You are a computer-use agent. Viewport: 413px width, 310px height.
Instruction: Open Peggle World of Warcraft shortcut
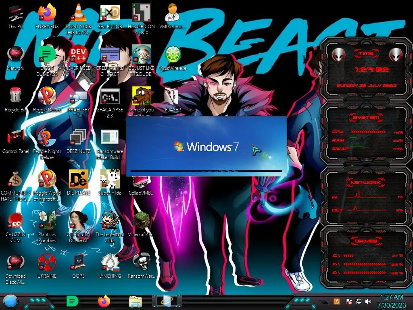tap(47, 186)
